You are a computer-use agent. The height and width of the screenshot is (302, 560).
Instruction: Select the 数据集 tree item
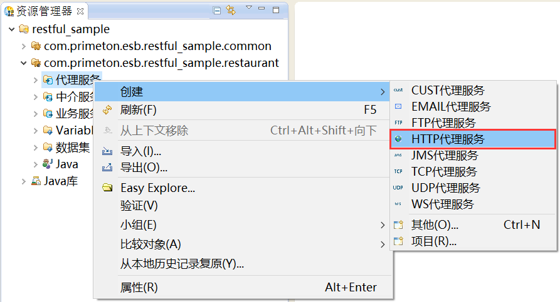point(73,148)
